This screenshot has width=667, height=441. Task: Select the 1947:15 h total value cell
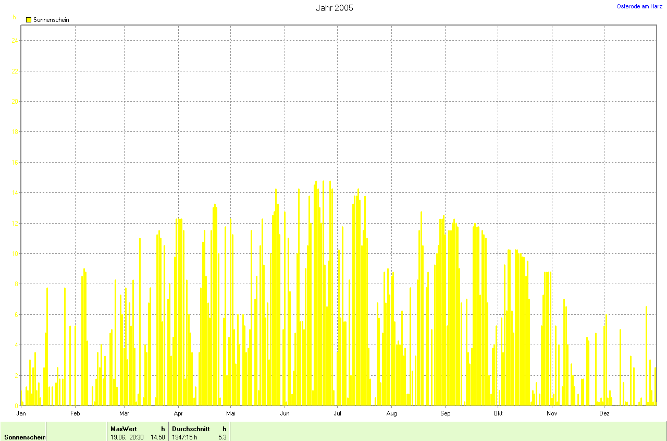pyautogui.click(x=184, y=437)
